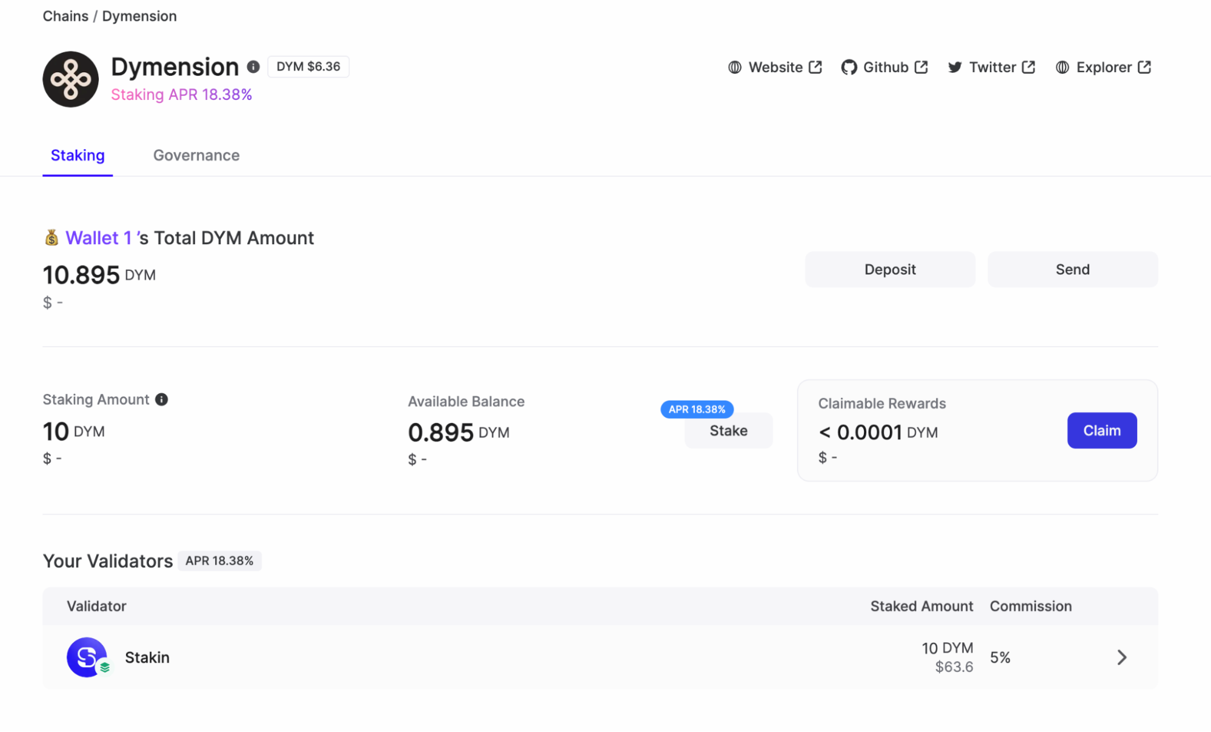Click the Website globe icon
Viewport: 1211px width, 732px height.
coord(735,67)
